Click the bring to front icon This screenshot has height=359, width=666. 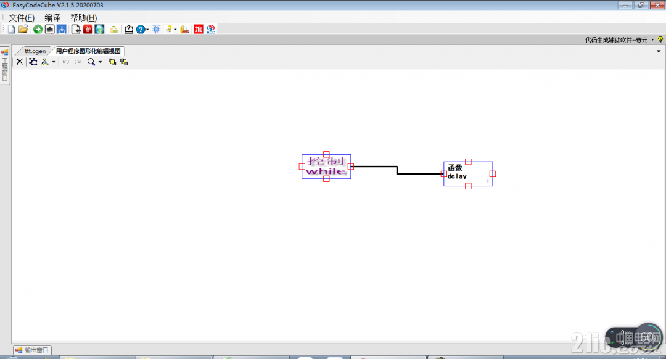pyautogui.click(x=112, y=62)
